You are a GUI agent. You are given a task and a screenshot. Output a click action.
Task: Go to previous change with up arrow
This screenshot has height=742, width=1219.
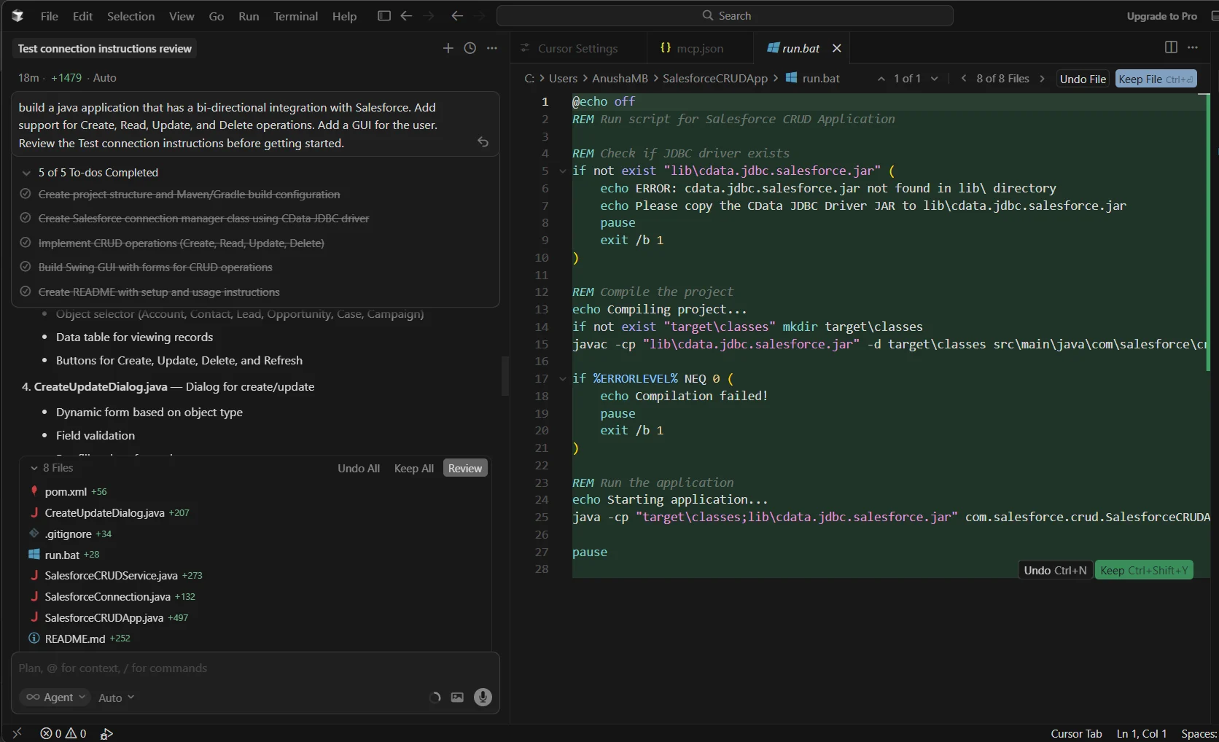click(881, 79)
